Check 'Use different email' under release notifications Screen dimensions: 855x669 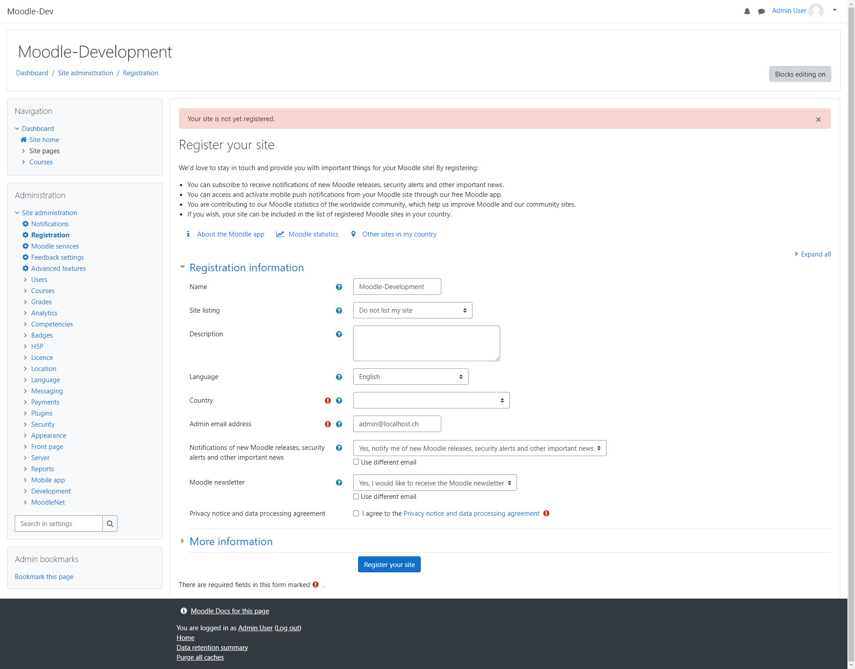356,462
